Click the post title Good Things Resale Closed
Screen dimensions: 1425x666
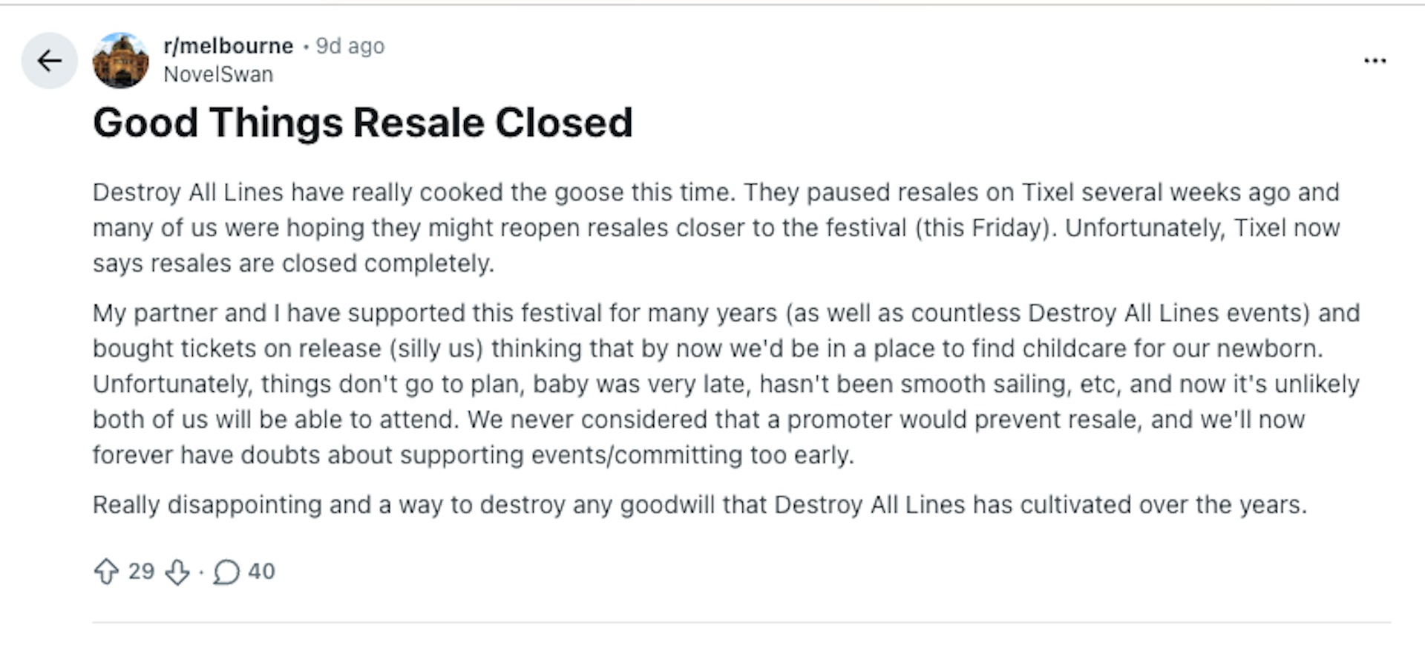point(362,123)
